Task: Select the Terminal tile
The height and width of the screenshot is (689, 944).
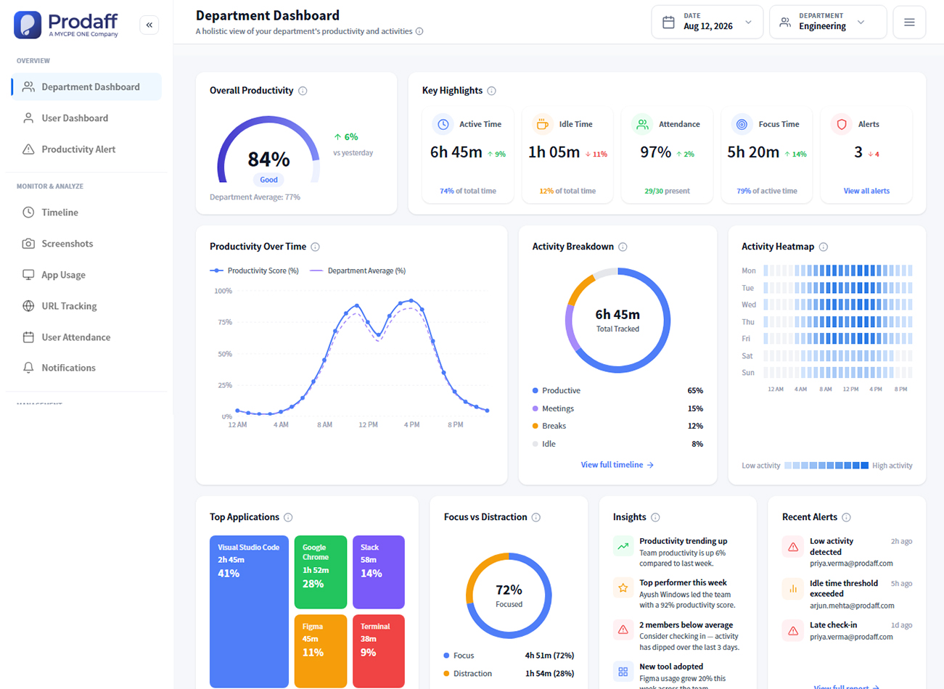Action: (x=378, y=651)
